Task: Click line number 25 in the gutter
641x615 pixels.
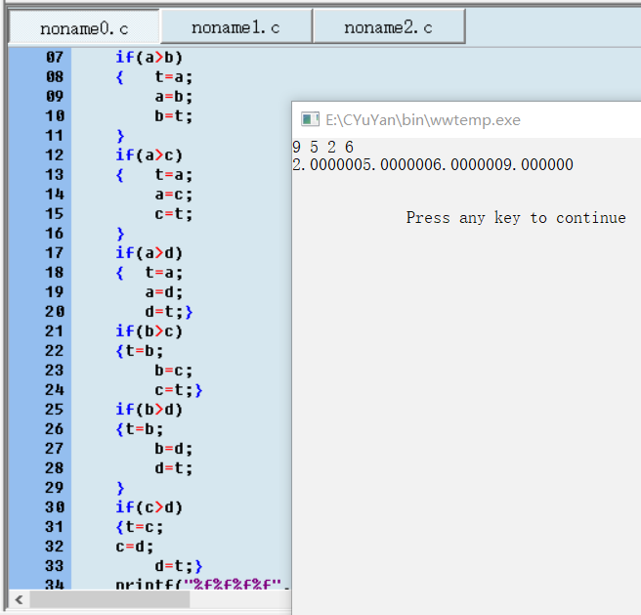Action: 55,409
